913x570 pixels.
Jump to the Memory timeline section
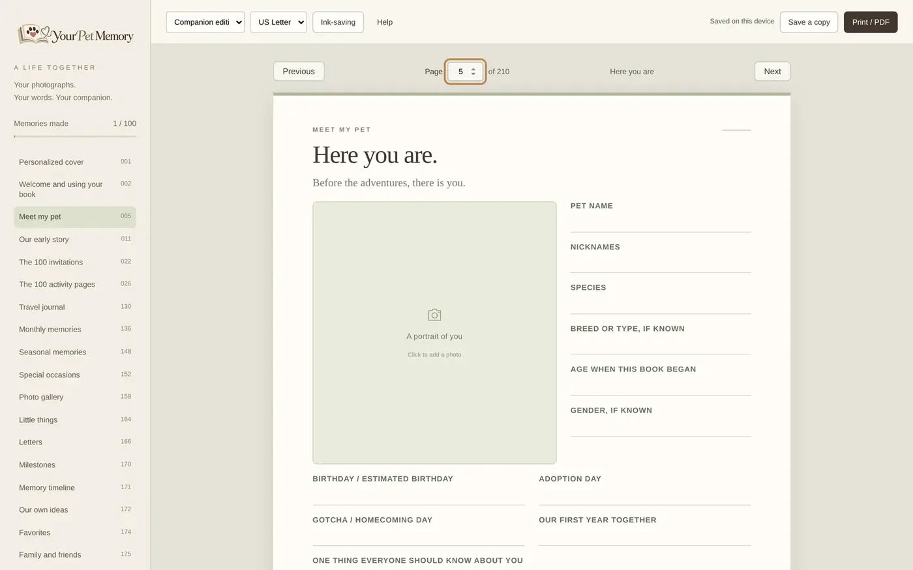click(x=75, y=487)
